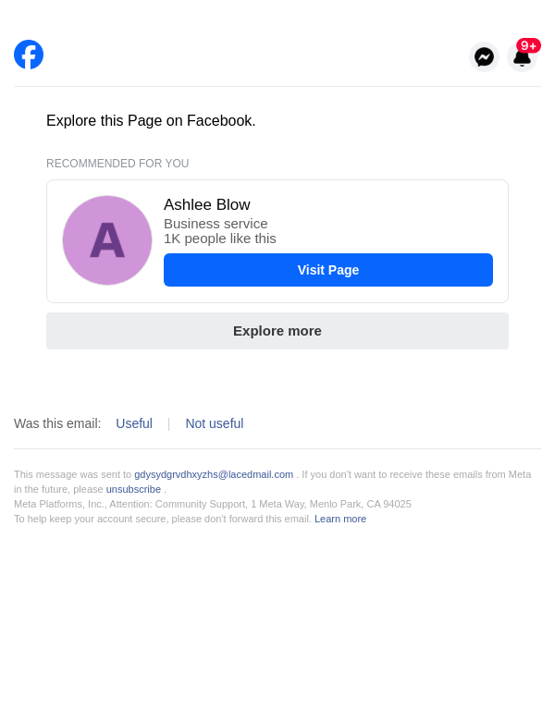Screen dimensions: 555x710
Task: Click the RECOMMENDED FOR YOU label
Action: pyautogui.click(x=117, y=164)
